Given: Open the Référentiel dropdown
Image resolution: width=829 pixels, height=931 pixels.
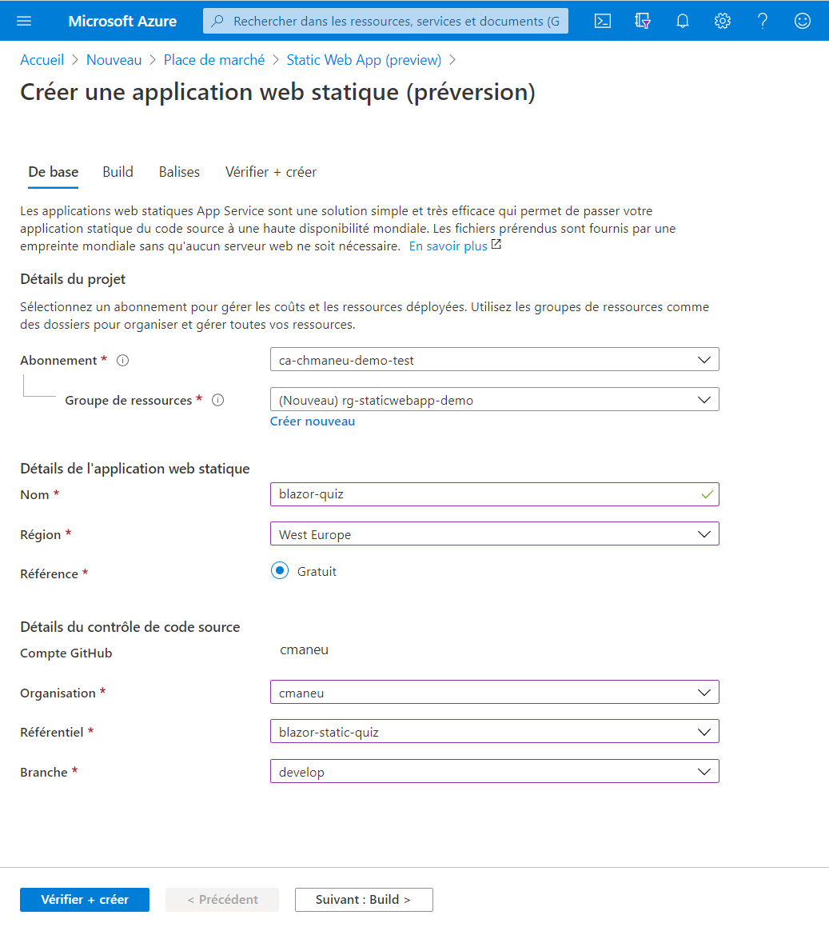Looking at the screenshot, I should (x=494, y=732).
